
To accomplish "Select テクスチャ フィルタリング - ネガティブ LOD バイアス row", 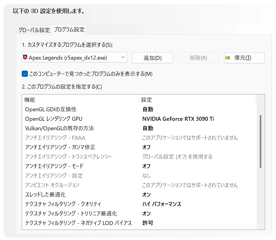I will pyautogui.click(x=139, y=223).
